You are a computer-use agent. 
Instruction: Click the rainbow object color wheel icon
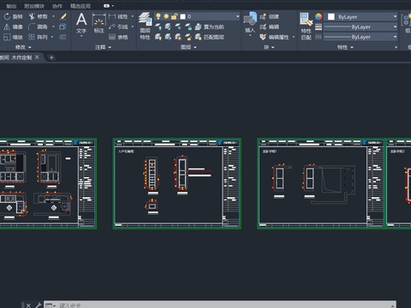pos(319,16)
